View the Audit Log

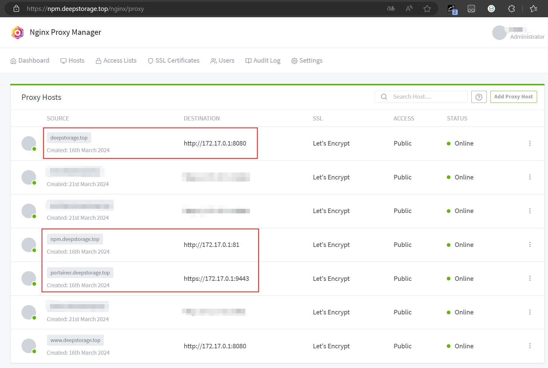point(263,61)
